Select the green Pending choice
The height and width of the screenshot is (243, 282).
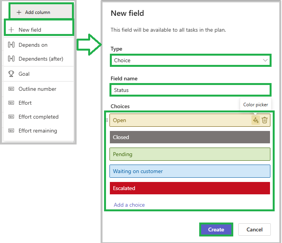pyautogui.click(x=190, y=154)
